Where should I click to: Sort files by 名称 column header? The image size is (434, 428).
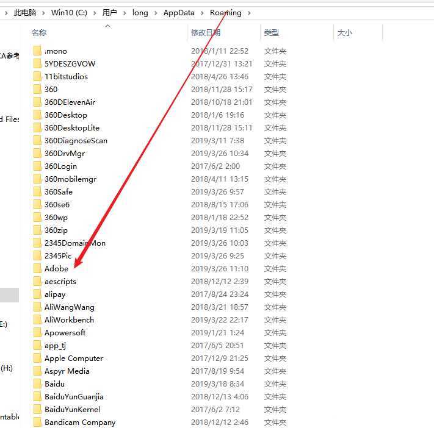click(x=39, y=33)
